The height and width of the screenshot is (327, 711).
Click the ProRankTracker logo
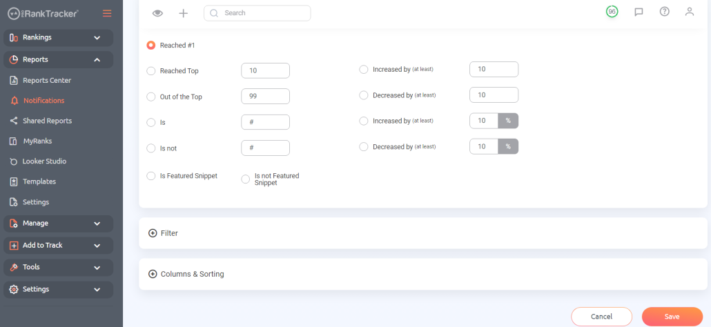[43, 14]
